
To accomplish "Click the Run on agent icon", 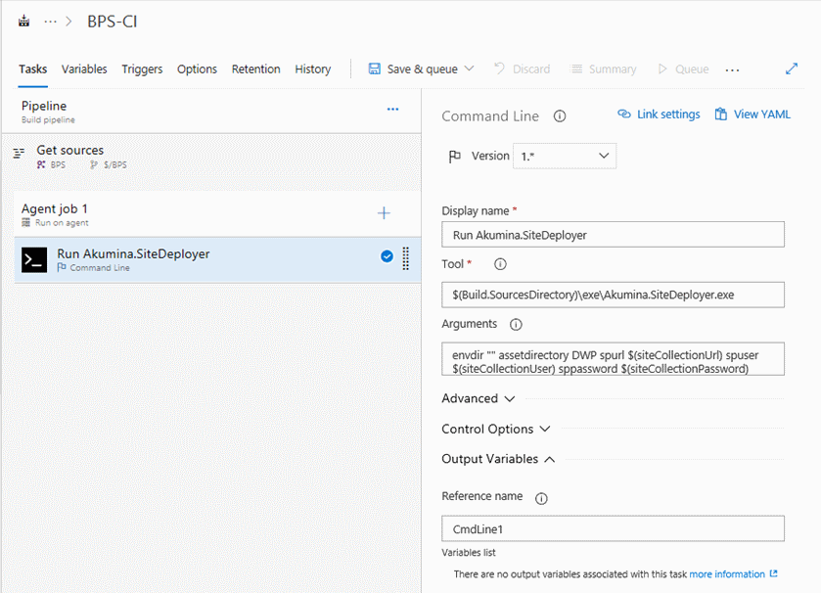I will 25,222.
